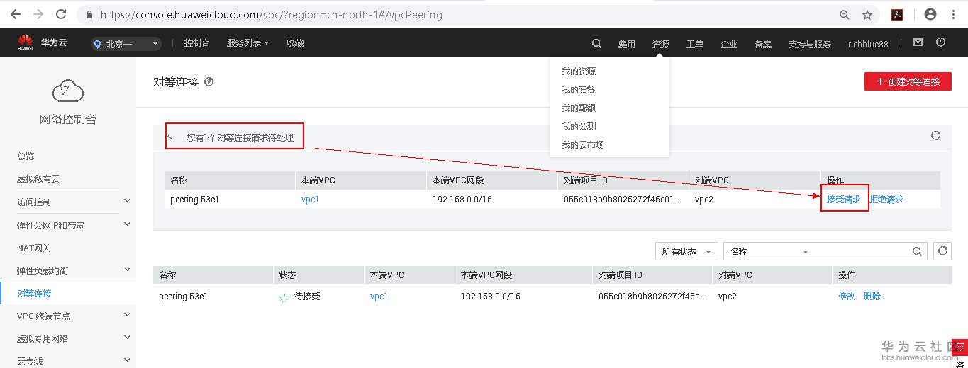Open the 资源 menu
Screen dimensions: 968x368
tap(660, 44)
